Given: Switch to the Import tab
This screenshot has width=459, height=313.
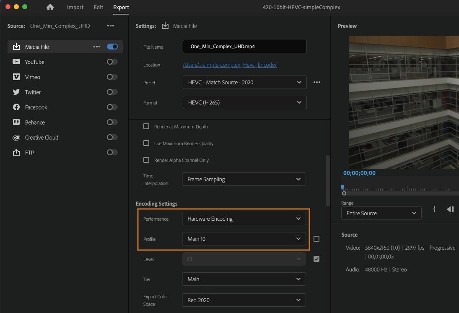Looking at the screenshot, I should (75, 7).
